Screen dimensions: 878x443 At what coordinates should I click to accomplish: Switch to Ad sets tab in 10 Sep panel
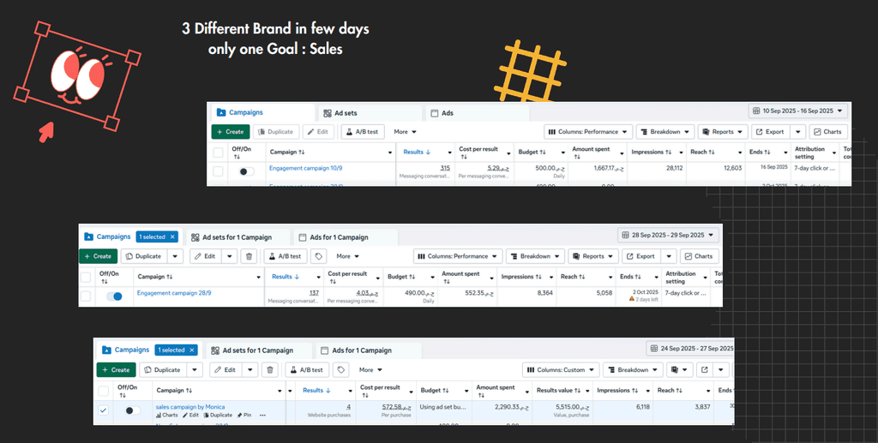click(x=370, y=113)
